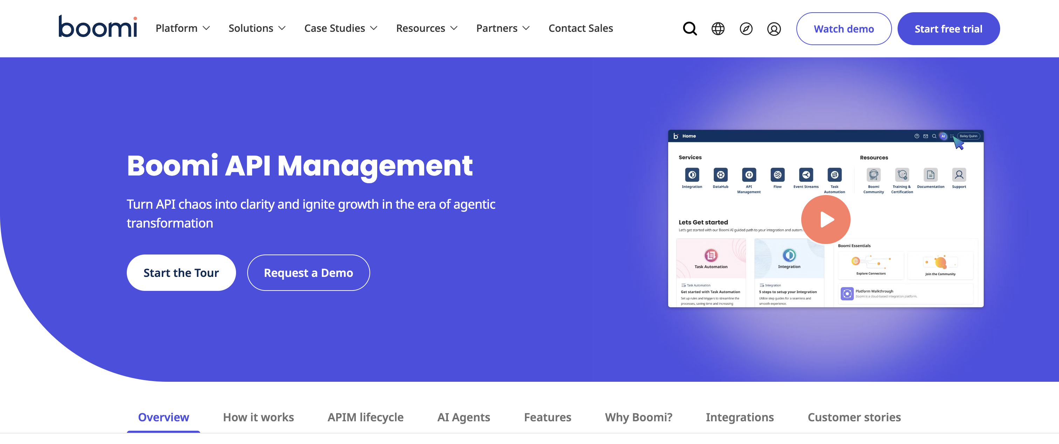Click the Event Streams icon in preview
The image size is (1059, 444).
click(806, 175)
